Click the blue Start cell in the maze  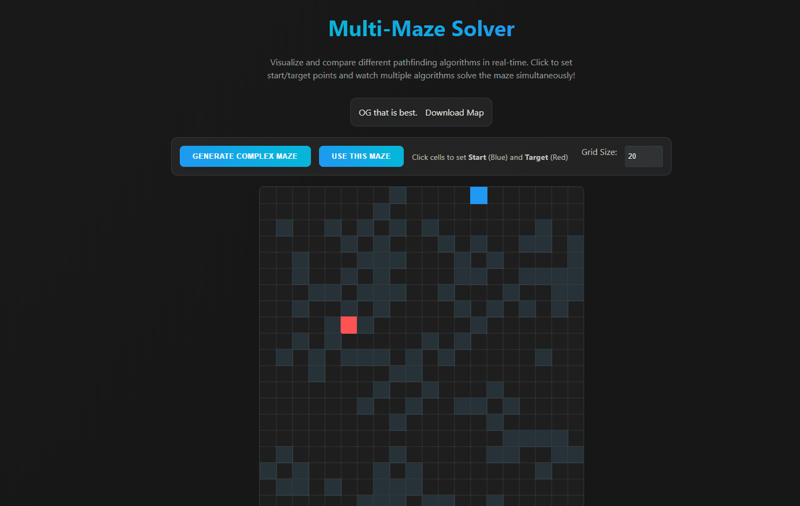pyautogui.click(x=479, y=195)
